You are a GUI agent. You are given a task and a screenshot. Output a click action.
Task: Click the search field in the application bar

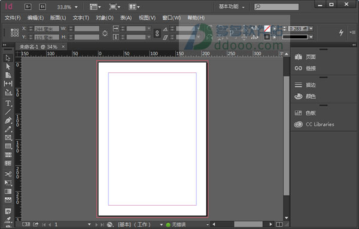[x=276, y=7]
